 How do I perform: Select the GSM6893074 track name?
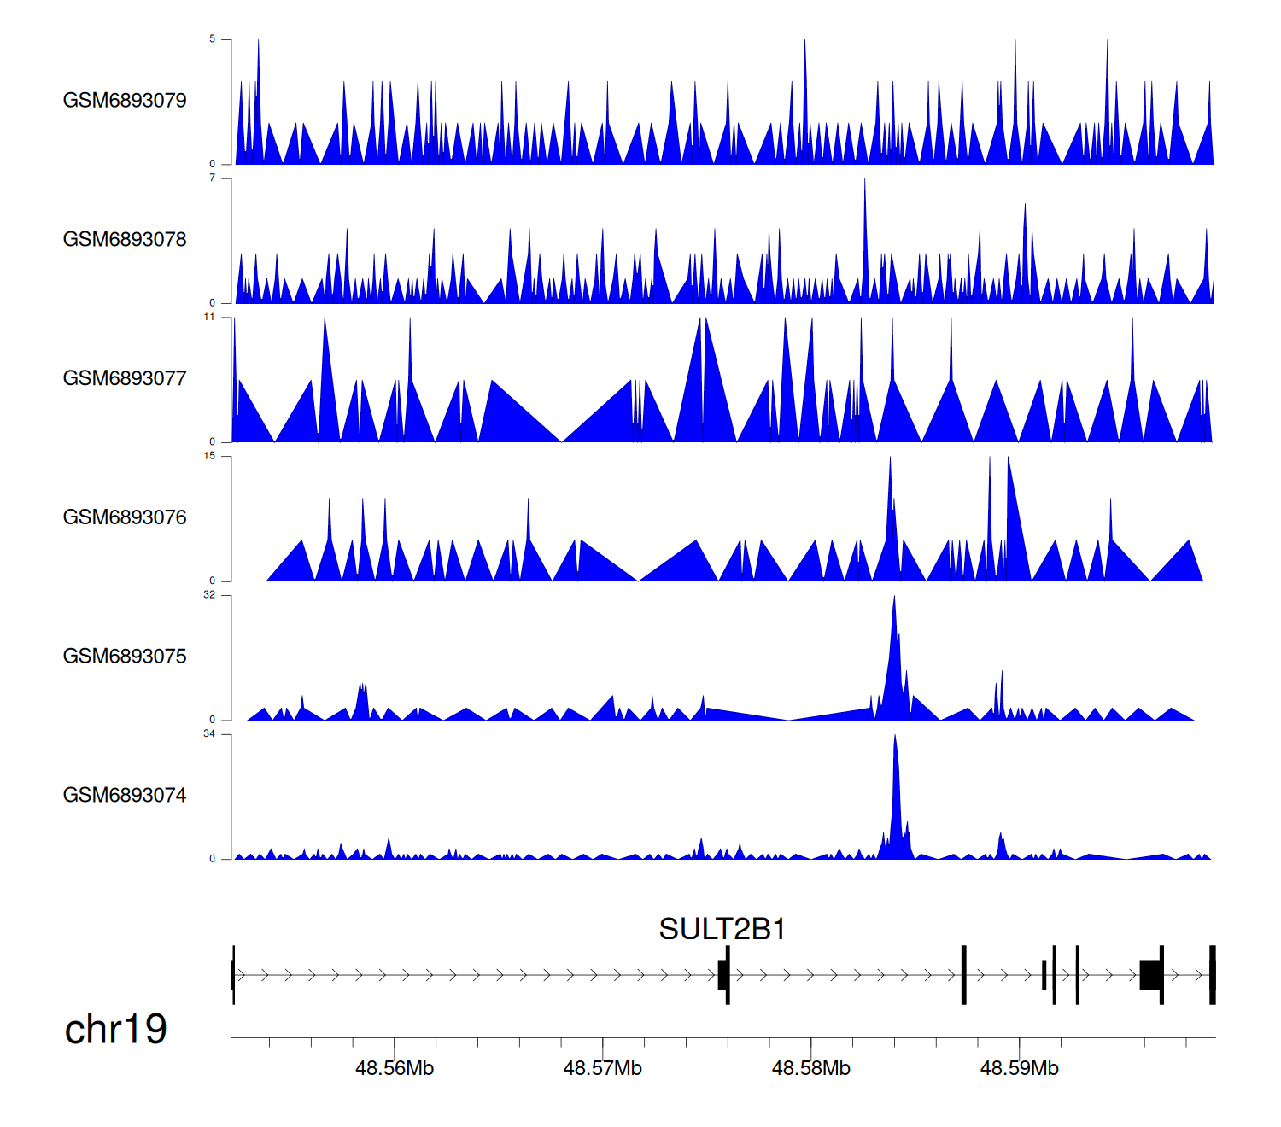(x=125, y=795)
